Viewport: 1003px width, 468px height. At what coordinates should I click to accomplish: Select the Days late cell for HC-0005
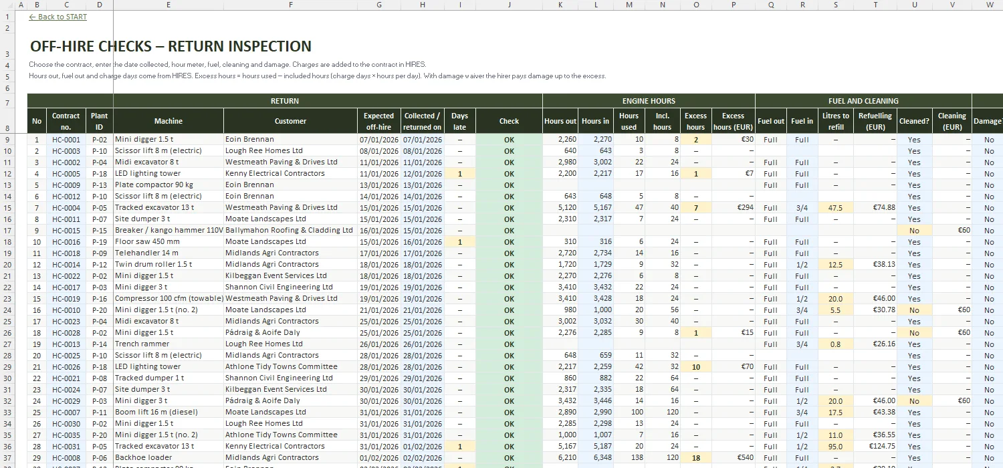tap(460, 174)
